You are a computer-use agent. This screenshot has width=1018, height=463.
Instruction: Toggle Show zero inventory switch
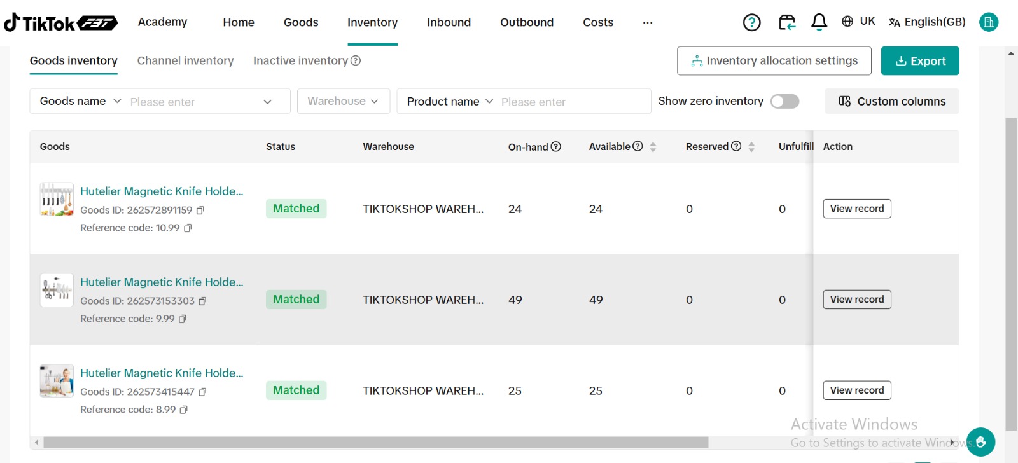pos(784,101)
